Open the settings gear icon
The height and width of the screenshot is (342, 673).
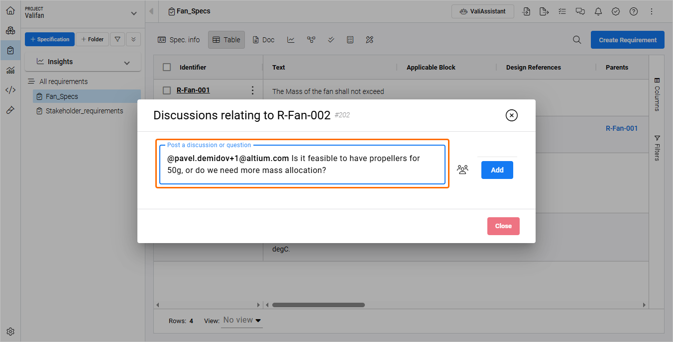coord(10,332)
